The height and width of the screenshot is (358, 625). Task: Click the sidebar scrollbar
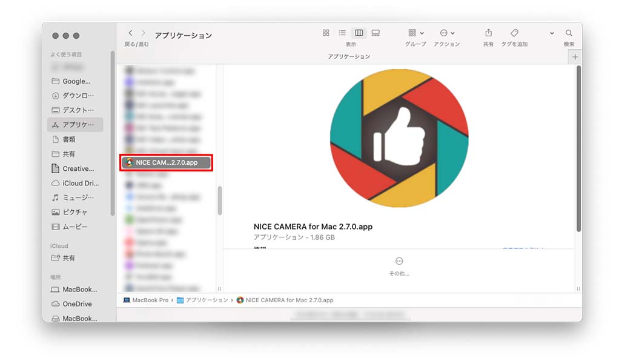point(113,133)
